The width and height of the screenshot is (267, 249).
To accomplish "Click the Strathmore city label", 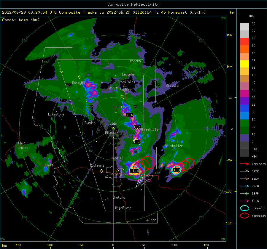I will [144, 175].
